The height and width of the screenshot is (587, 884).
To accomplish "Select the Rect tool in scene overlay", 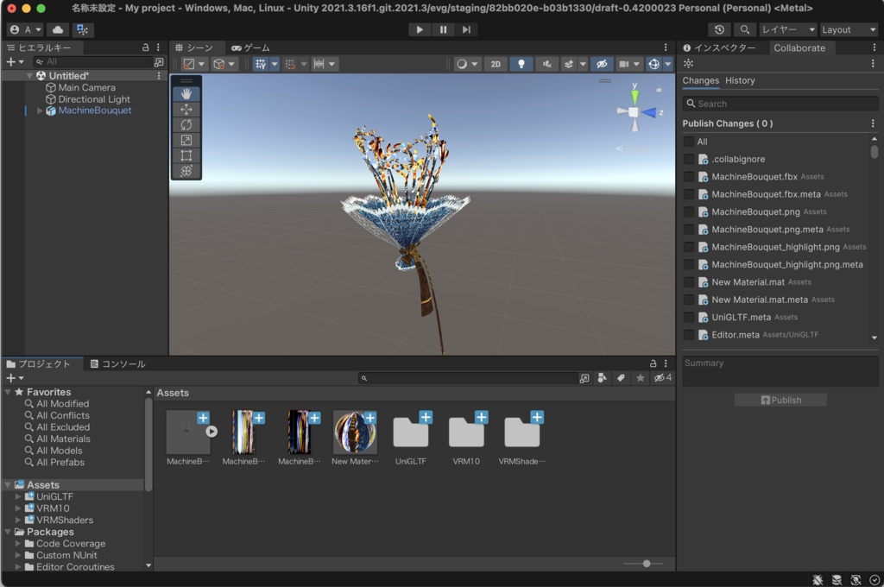I will (186, 156).
